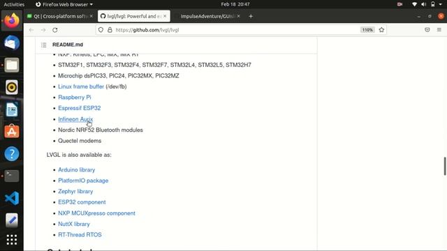This screenshot has width=447, height=251.
Task: Open the Arduino library link
Action: [x=76, y=170]
